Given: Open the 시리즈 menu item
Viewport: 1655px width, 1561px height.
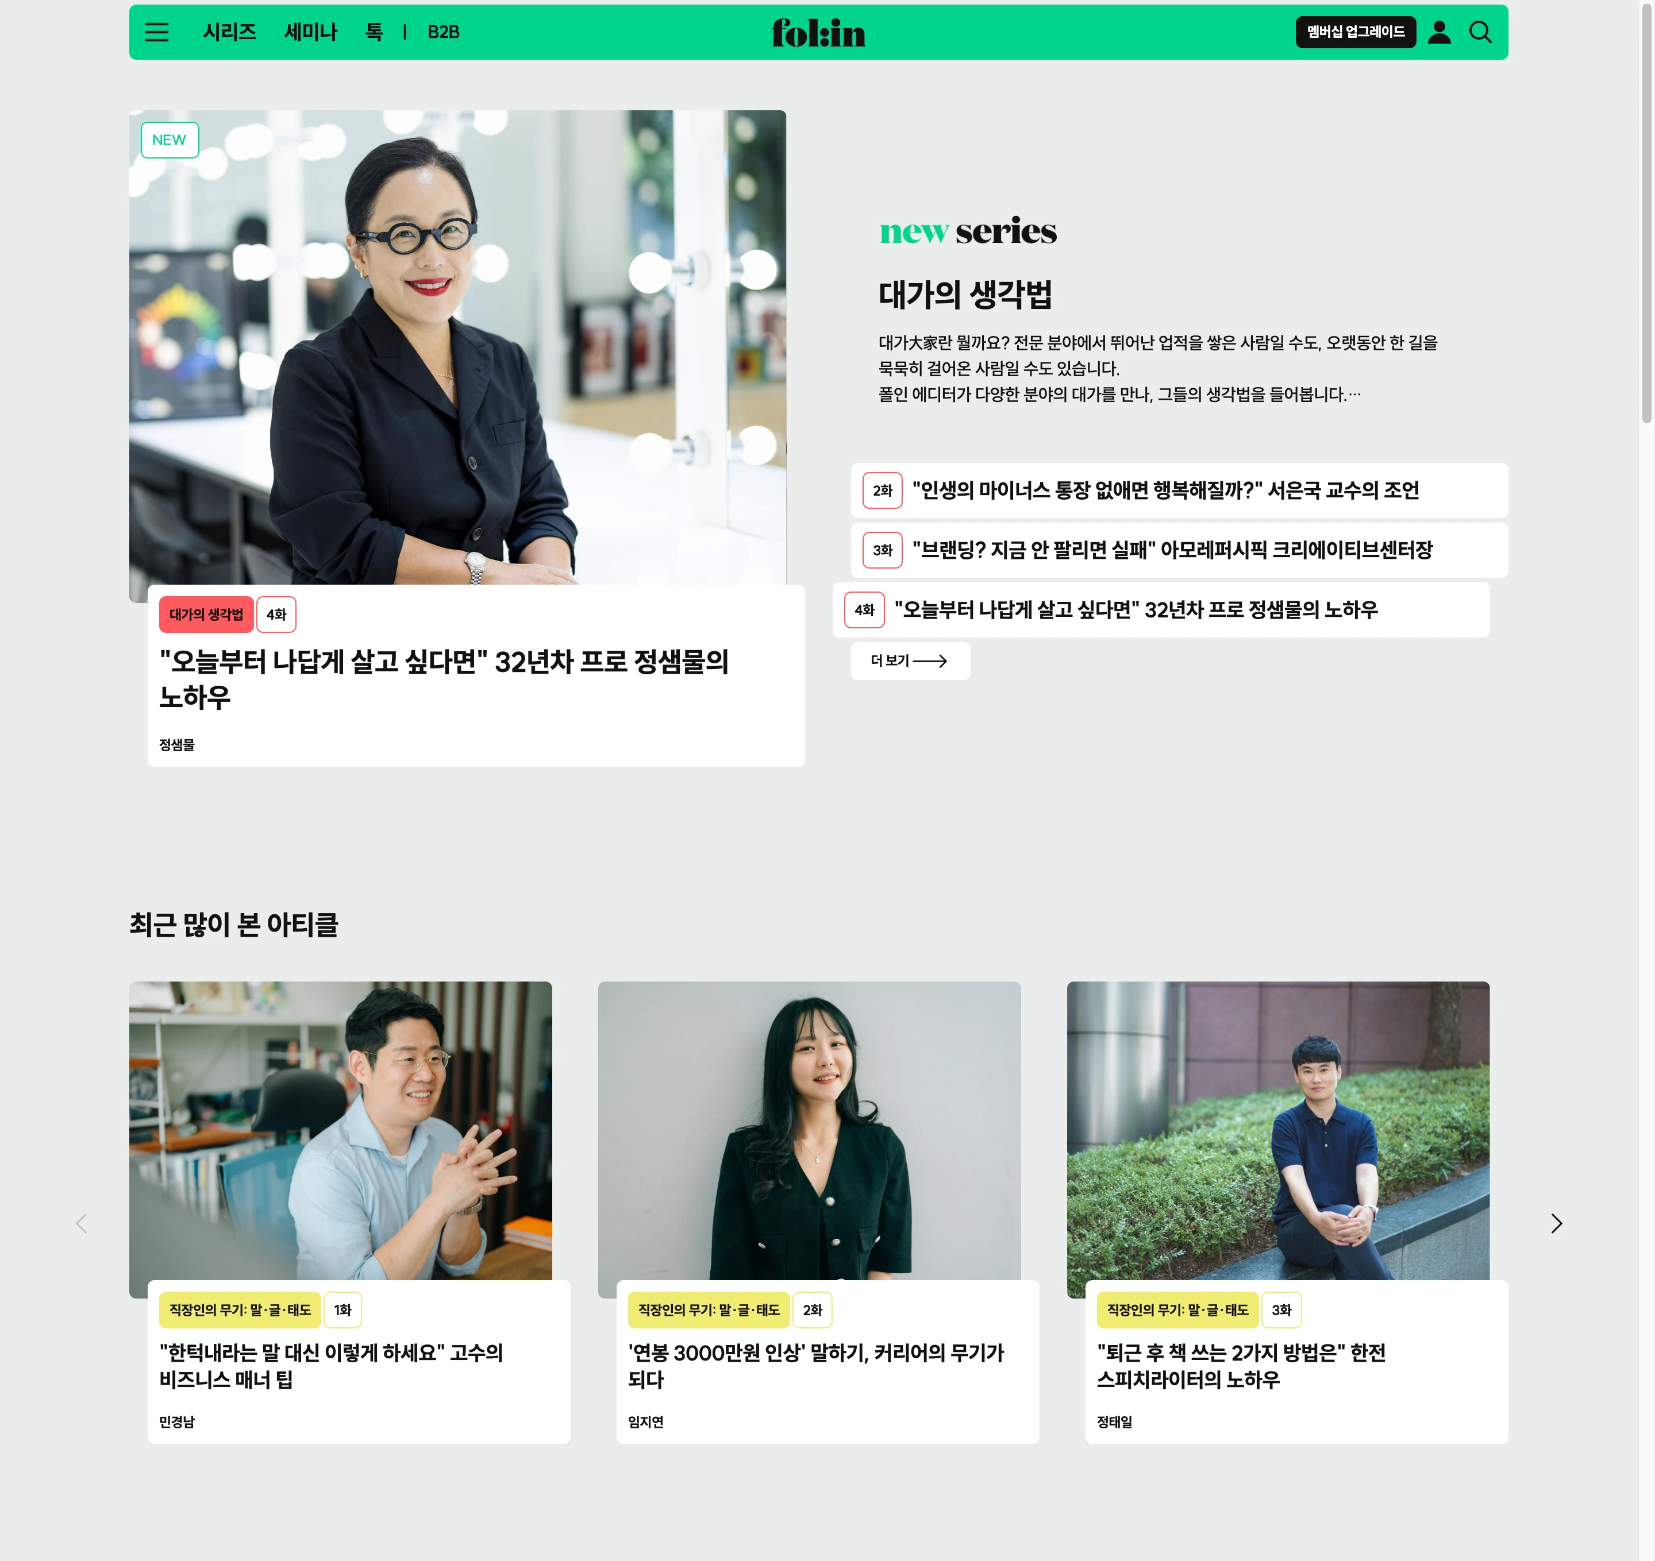Looking at the screenshot, I should tap(230, 33).
